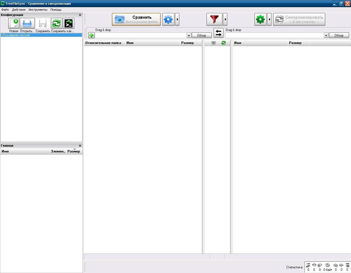Sort left grid by Имя column
The image size is (351, 273).
click(x=152, y=43)
